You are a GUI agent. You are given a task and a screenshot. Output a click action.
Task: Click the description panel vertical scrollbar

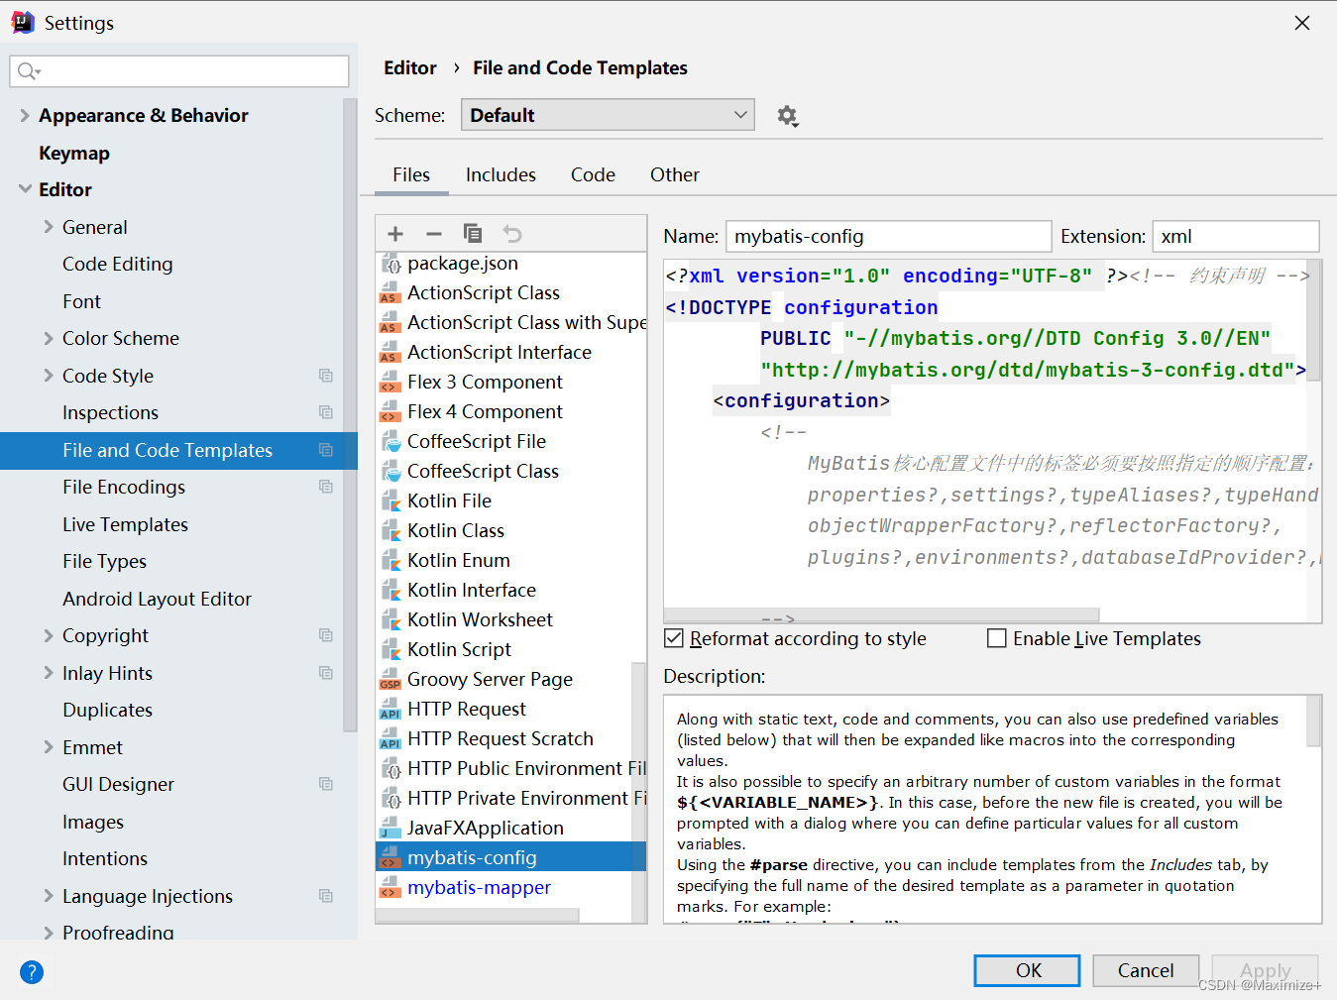tap(1313, 721)
